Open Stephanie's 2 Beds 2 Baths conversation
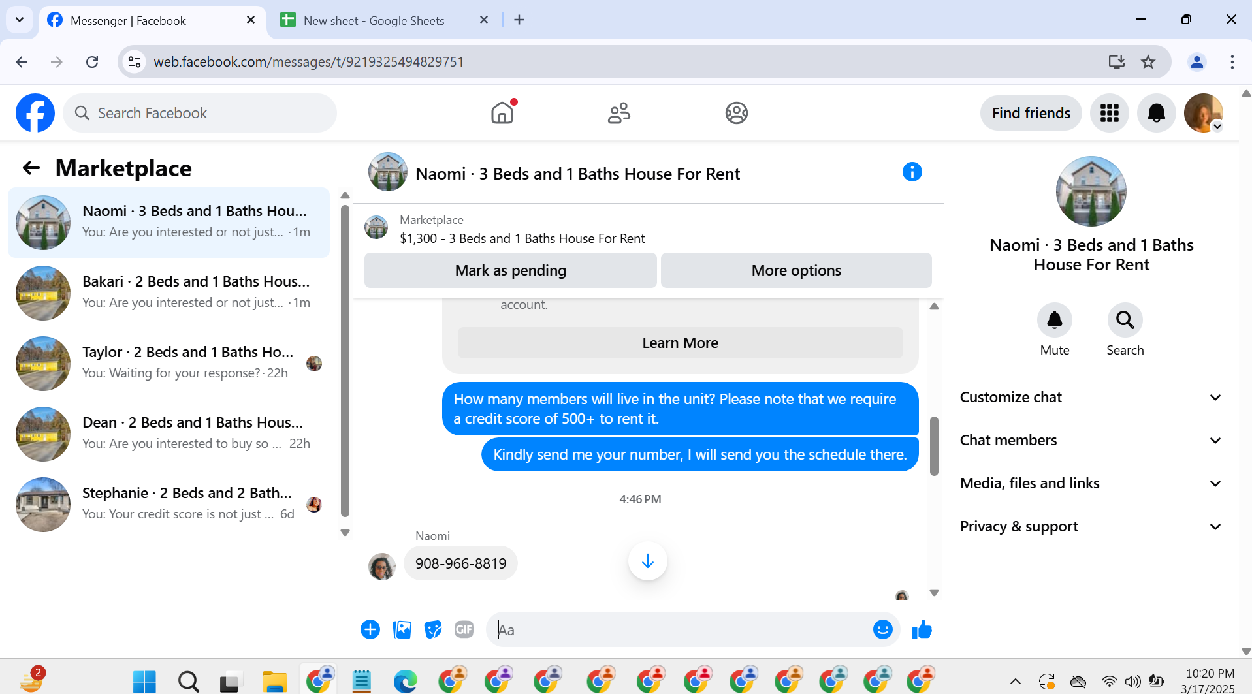Image resolution: width=1252 pixels, height=694 pixels. point(169,504)
